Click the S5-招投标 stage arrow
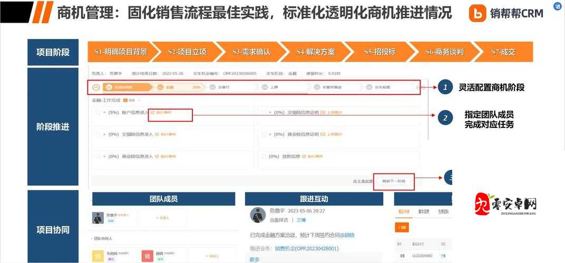The width and height of the screenshot is (565, 263). [x=380, y=52]
